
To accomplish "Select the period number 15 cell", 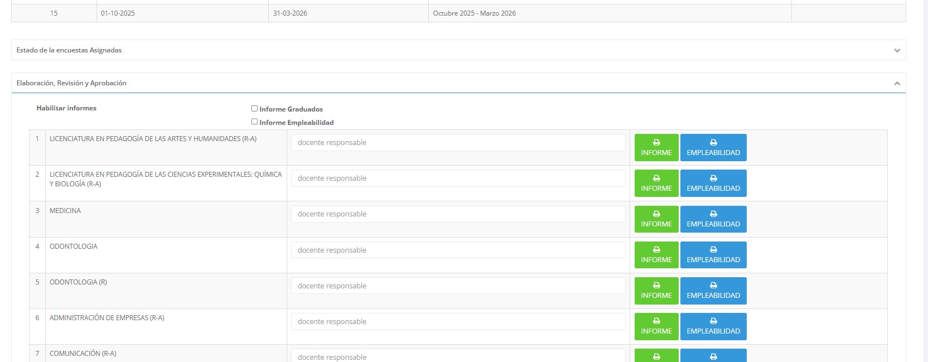I will click(x=54, y=13).
